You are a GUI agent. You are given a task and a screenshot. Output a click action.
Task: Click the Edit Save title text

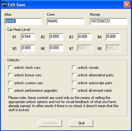[16, 5]
